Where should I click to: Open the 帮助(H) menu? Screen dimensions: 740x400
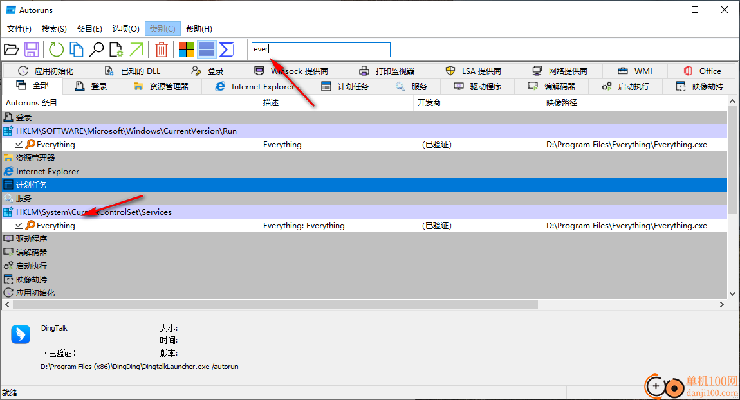[199, 29]
